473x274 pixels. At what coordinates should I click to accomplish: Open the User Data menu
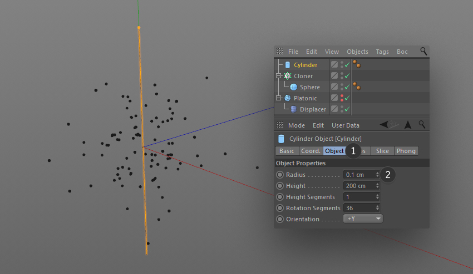click(x=346, y=125)
